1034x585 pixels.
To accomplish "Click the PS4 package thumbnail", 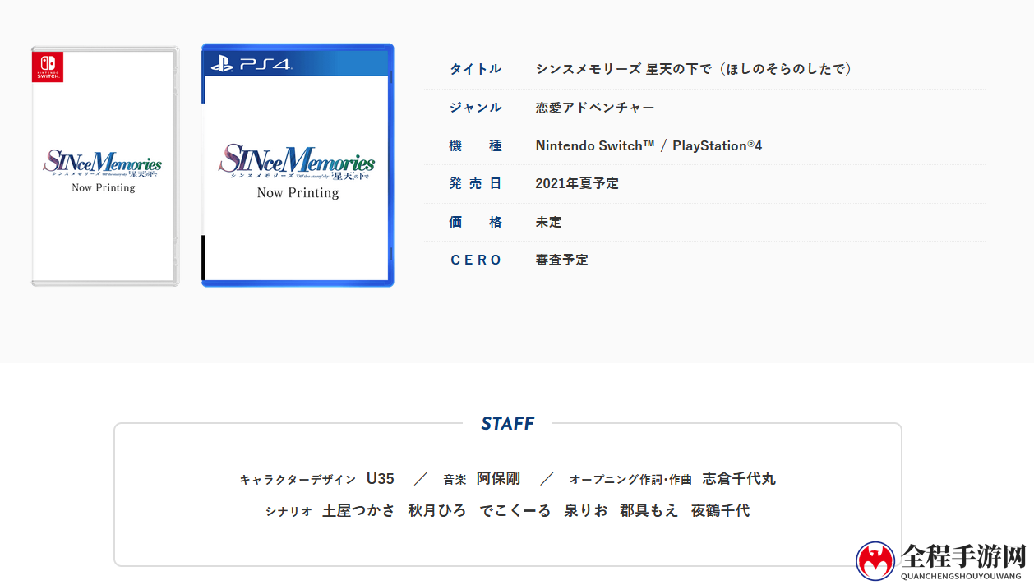I will tap(298, 165).
